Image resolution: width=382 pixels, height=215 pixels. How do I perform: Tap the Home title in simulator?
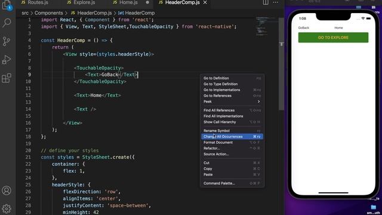(338, 28)
